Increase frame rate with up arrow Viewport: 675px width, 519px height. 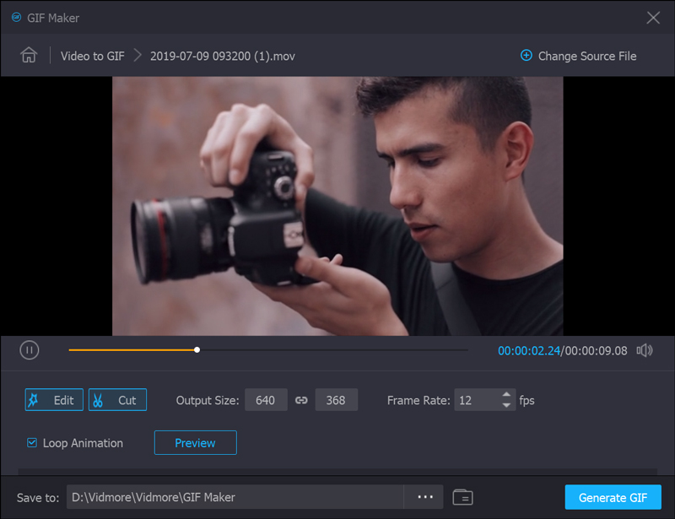[506, 395]
